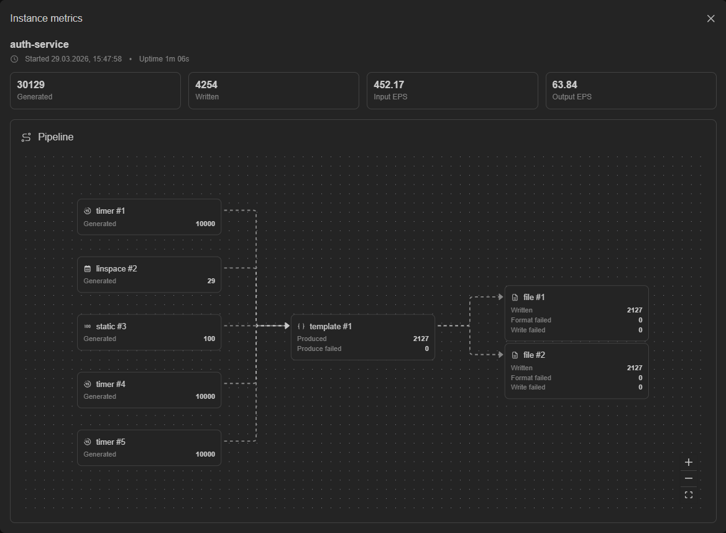Click the Started 29.03.2026, 15:47:58 text
The image size is (726, 533).
(73, 59)
